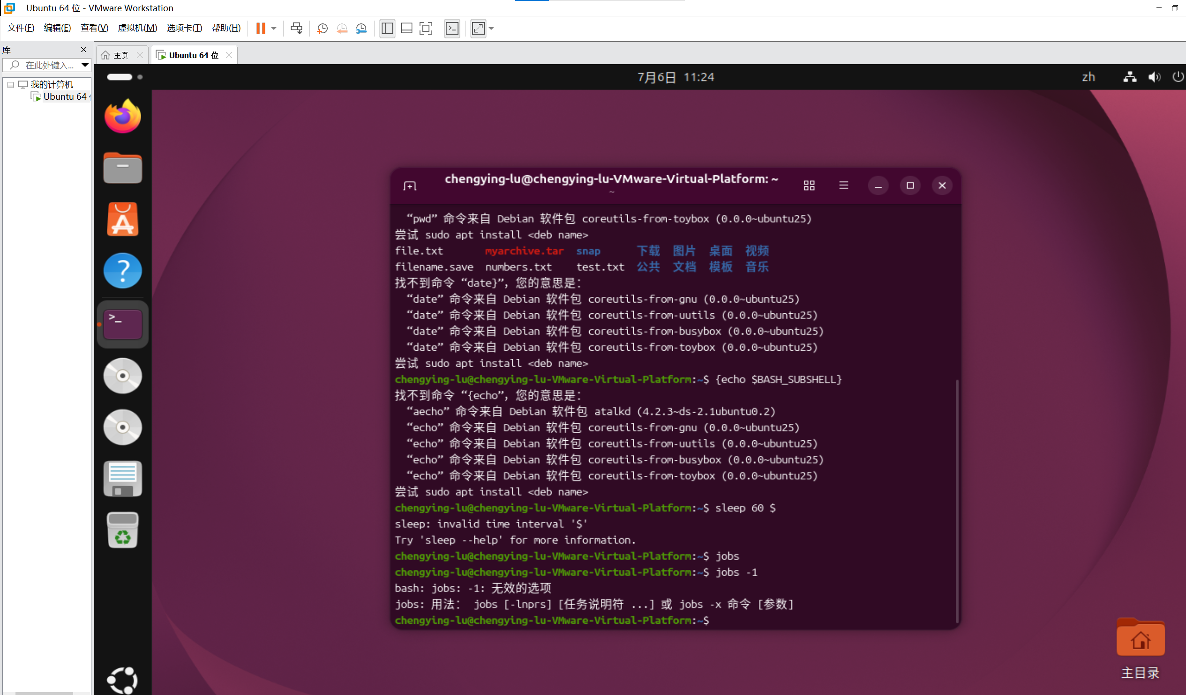
Task: Open the 选项卡(T) menu
Action: (185, 28)
